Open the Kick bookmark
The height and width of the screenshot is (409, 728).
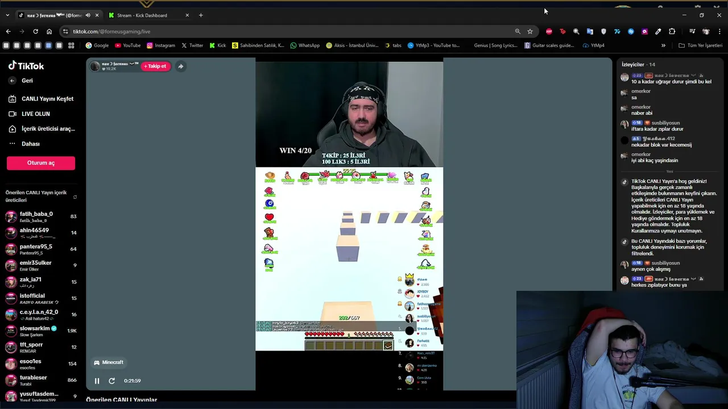(x=218, y=45)
